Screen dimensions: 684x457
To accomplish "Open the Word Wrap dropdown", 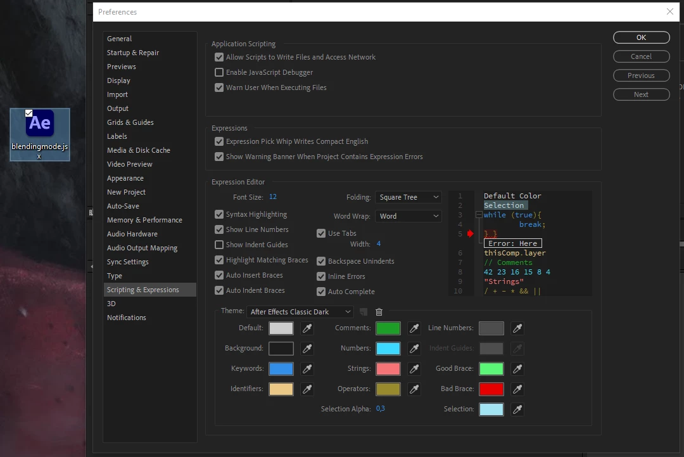I will [408, 216].
